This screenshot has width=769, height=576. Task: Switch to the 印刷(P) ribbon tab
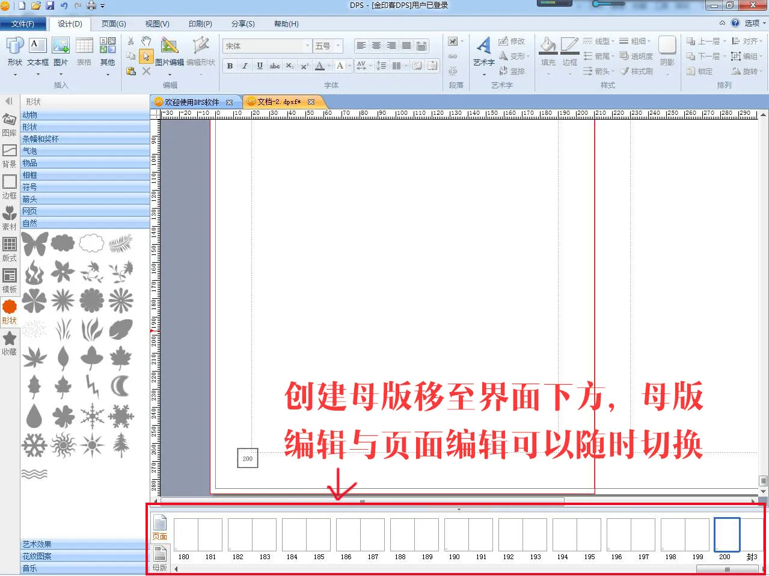point(200,24)
